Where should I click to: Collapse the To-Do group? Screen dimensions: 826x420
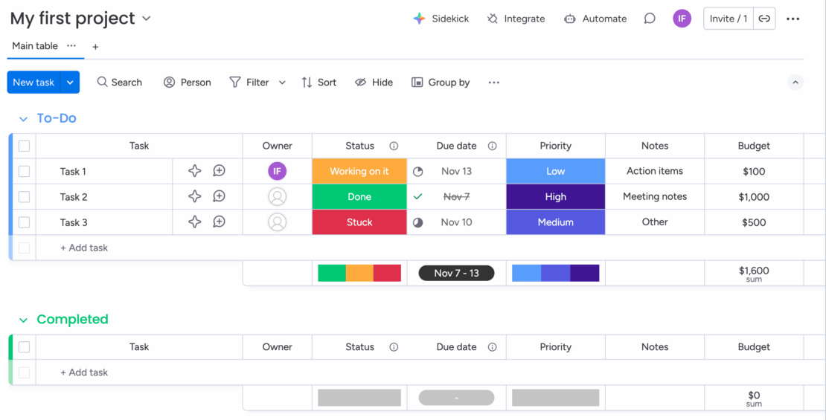pyautogui.click(x=23, y=119)
